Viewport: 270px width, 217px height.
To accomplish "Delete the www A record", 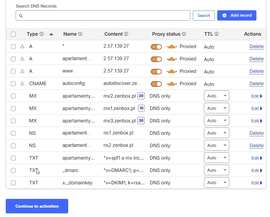I will click(256, 71).
